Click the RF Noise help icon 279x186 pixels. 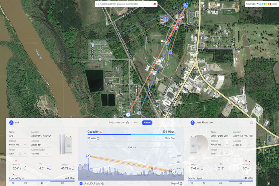[98, 139]
